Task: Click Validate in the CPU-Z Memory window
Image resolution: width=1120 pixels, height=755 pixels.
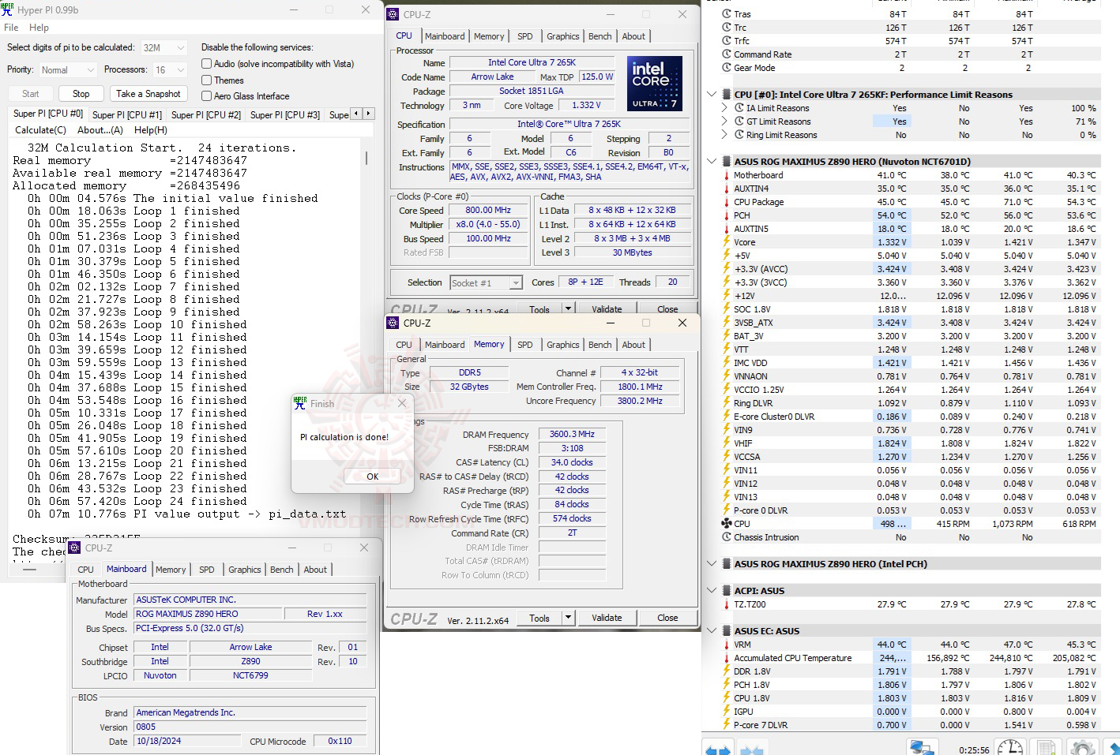Action: pyautogui.click(x=607, y=619)
